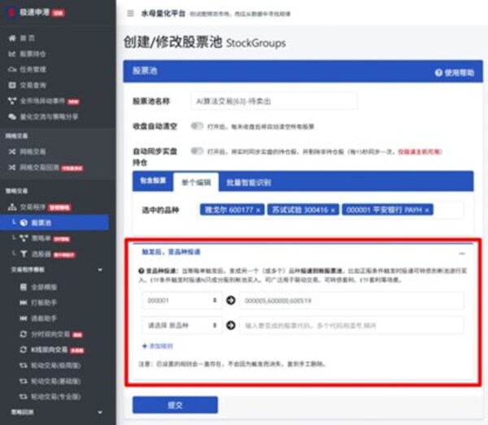Remove 雅戈尔 600177 tag with its x
The height and width of the screenshot is (425, 488).
(259, 210)
